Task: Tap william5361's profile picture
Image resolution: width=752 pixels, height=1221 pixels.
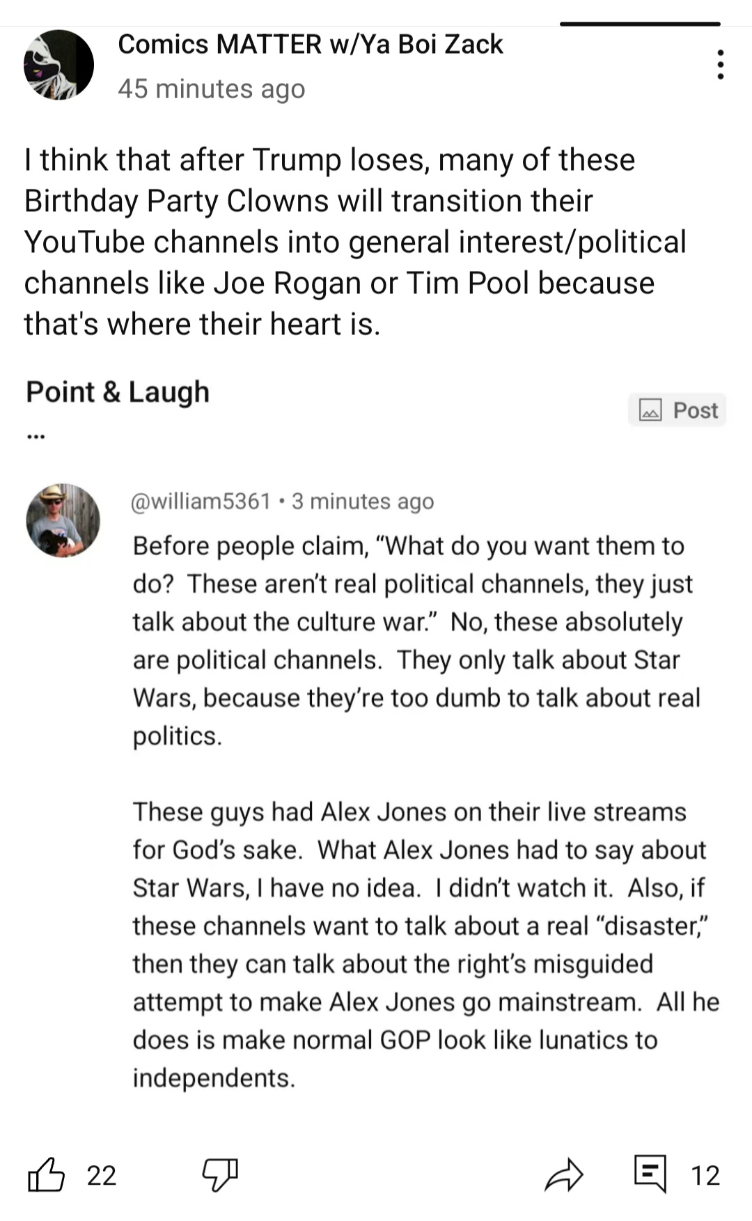Action: coord(63,520)
